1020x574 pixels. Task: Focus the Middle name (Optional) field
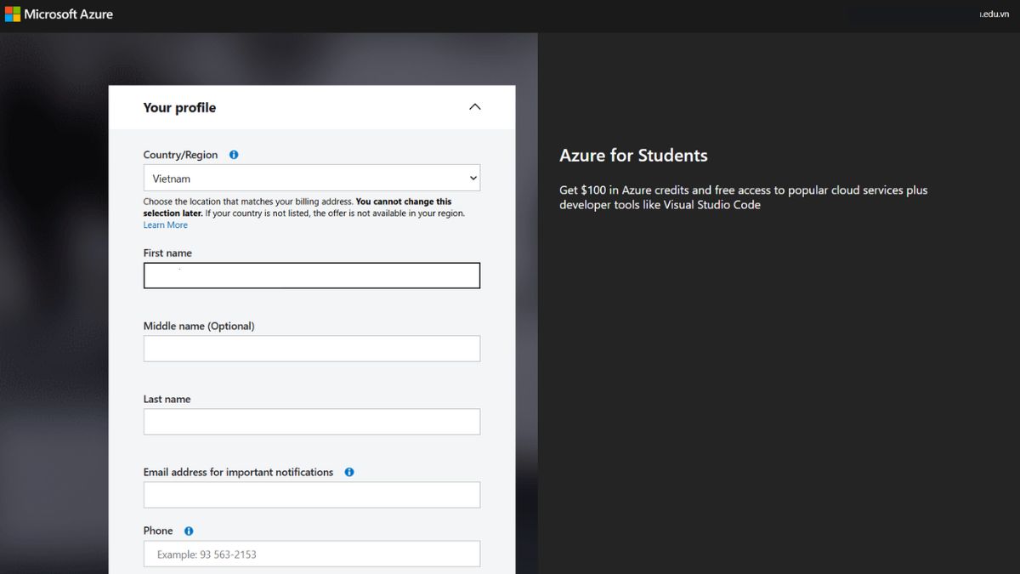tap(311, 348)
